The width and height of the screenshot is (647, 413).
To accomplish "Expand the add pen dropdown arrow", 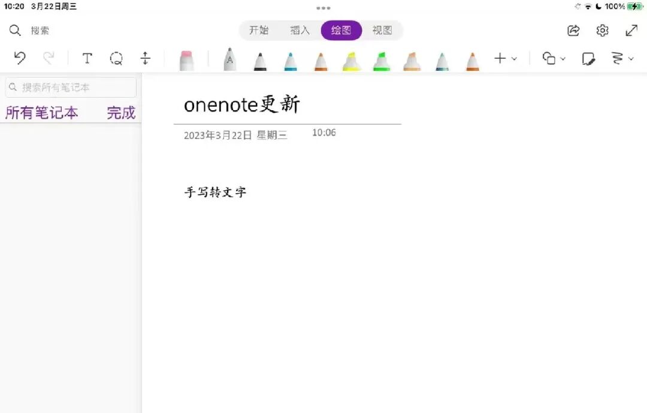I will [514, 59].
